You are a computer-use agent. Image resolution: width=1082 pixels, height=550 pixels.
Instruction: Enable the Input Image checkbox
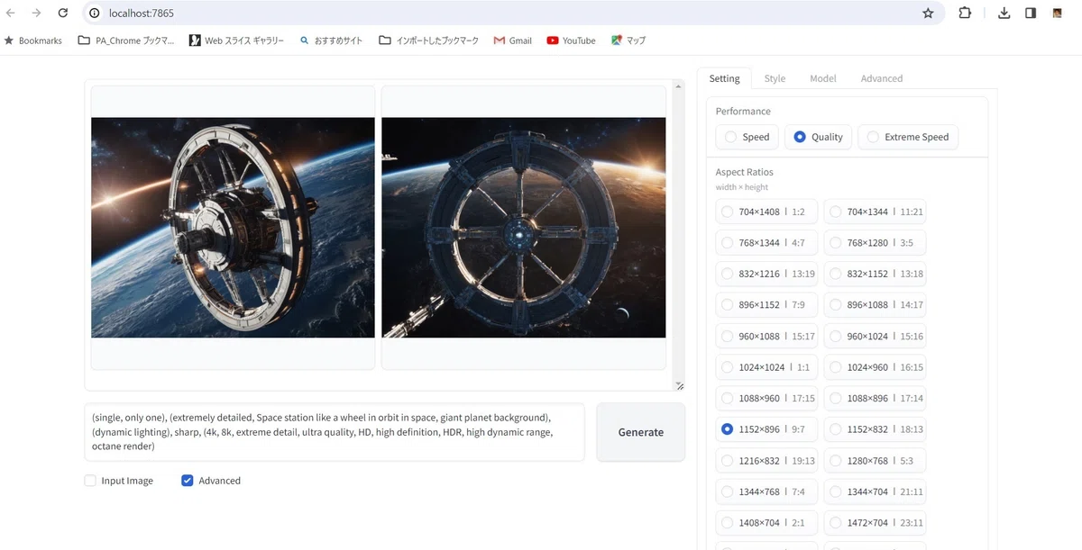pos(90,481)
